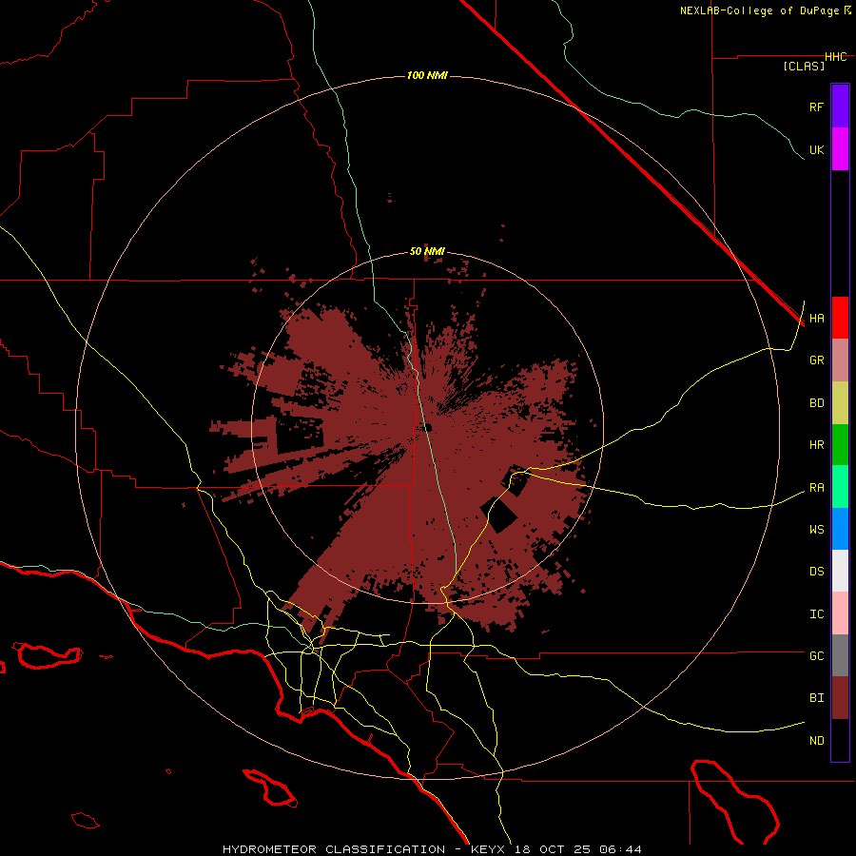Click the RA legend label
This screenshot has height=856, width=856.
tap(816, 488)
